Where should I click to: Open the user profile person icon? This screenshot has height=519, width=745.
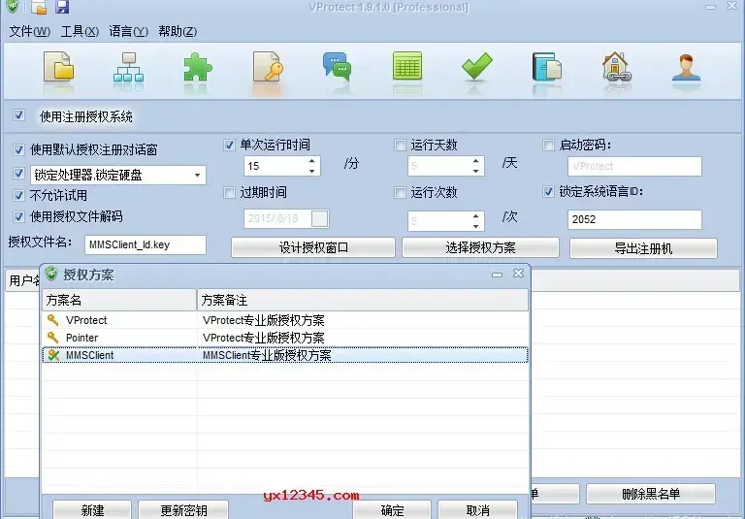686,67
